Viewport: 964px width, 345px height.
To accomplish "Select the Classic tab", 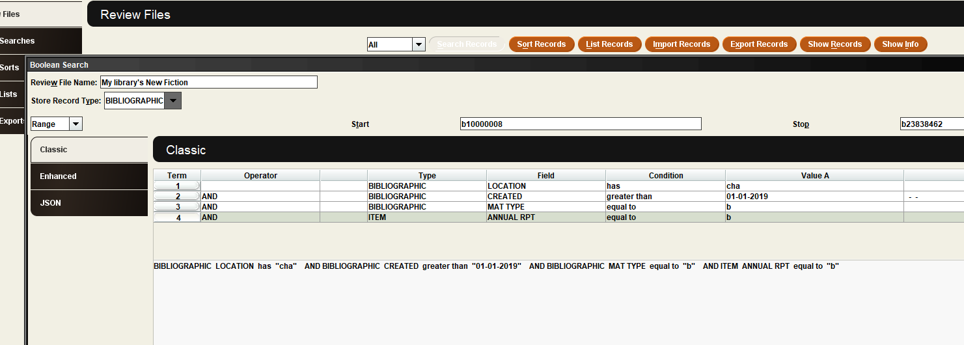I will pos(89,150).
